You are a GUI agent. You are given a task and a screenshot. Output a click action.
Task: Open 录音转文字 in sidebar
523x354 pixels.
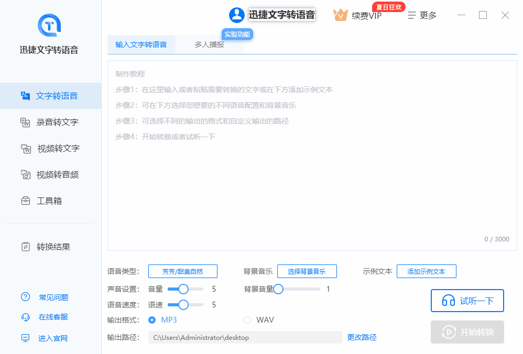click(51, 123)
